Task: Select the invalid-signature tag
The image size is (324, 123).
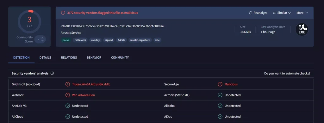Action: pos(140,40)
